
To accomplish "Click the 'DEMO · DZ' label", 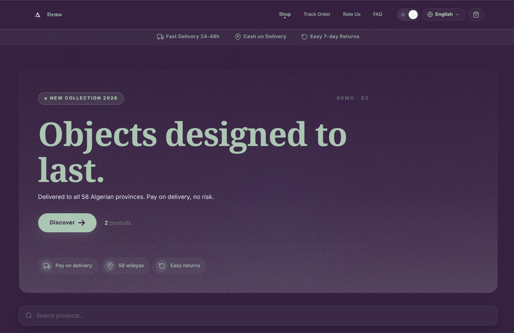I will click(353, 98).
